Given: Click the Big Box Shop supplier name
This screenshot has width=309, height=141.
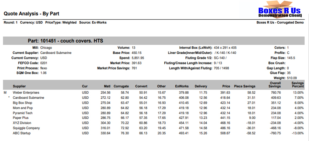Looking at the screenshot, I should coord(22,103).
